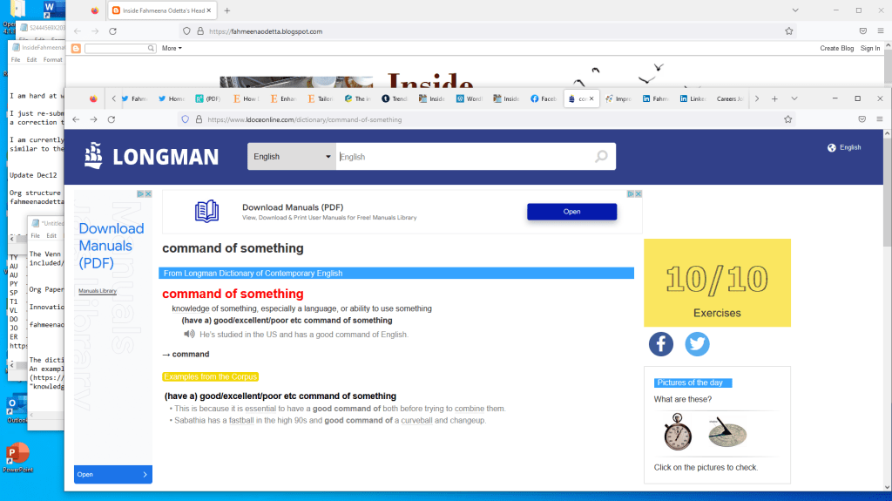Go forward in the front Firefox window
This screenshot has height=501, width=892.
[94, 119]
